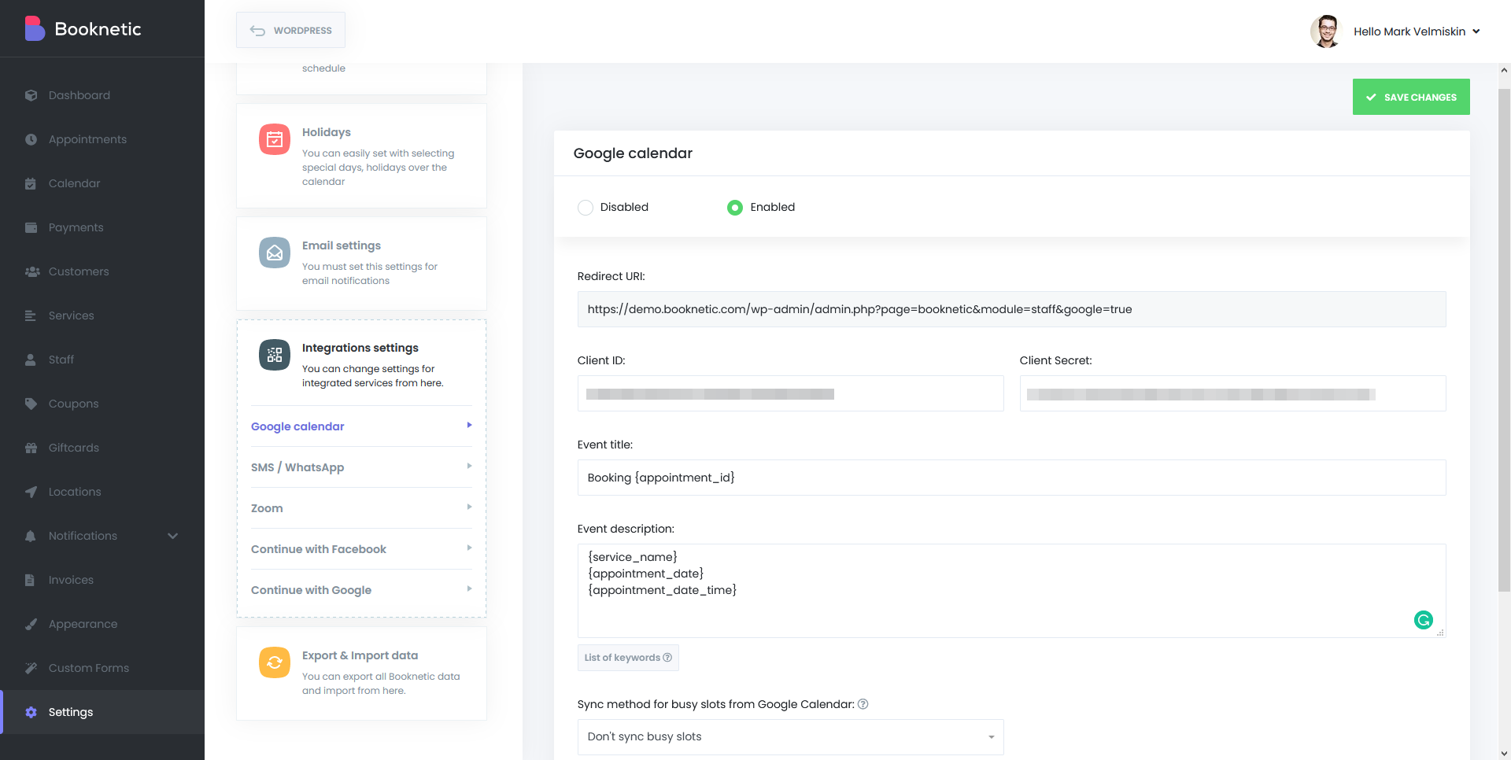Click the Event description text area

coord(1011,591)
